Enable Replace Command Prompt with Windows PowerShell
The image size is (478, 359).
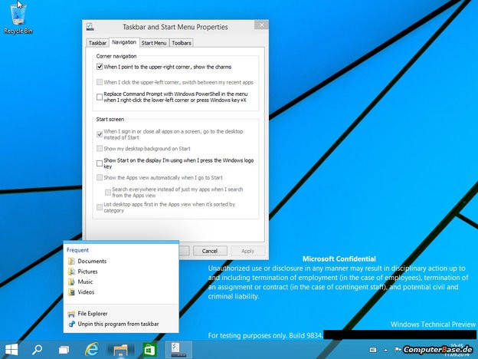[100, 97]
